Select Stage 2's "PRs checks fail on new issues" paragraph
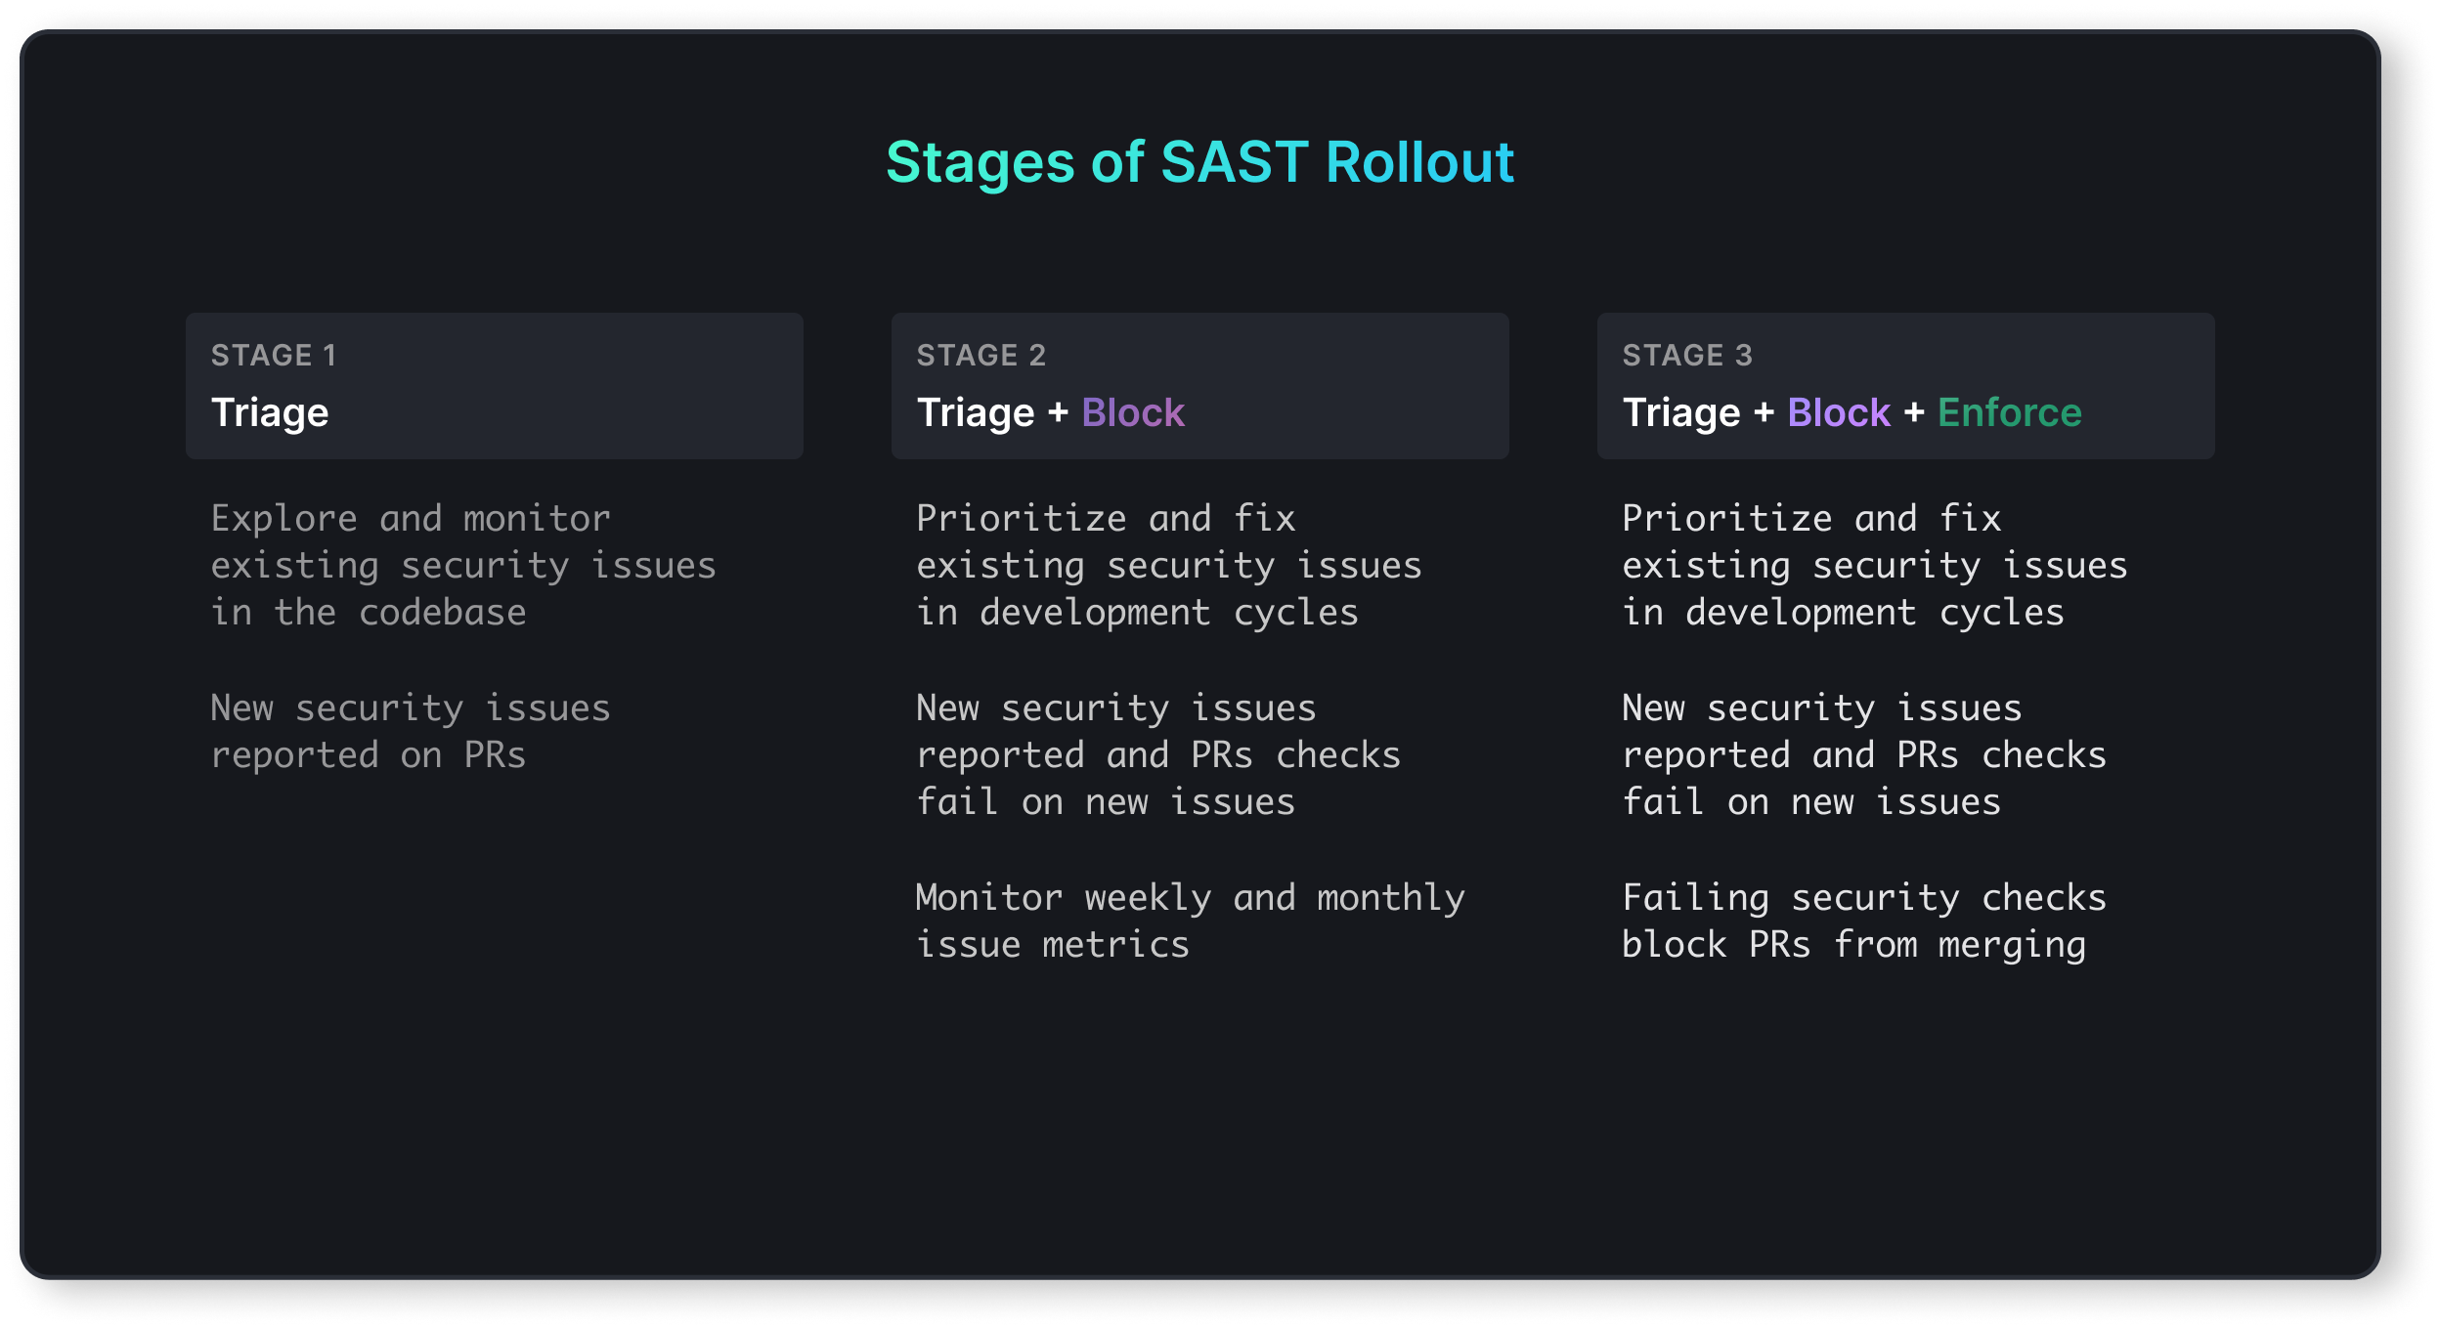 click(1158, 755)
